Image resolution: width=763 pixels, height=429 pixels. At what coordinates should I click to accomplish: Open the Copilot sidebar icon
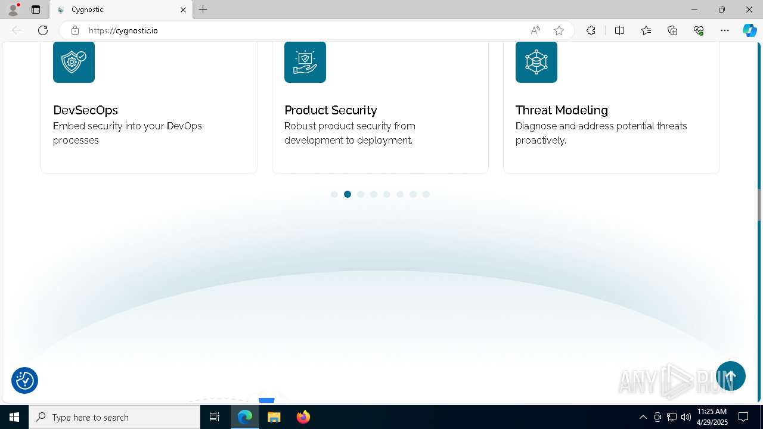coord(750,30)
